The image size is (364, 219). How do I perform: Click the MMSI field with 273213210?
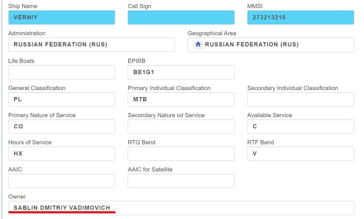(x=300, y=17)
